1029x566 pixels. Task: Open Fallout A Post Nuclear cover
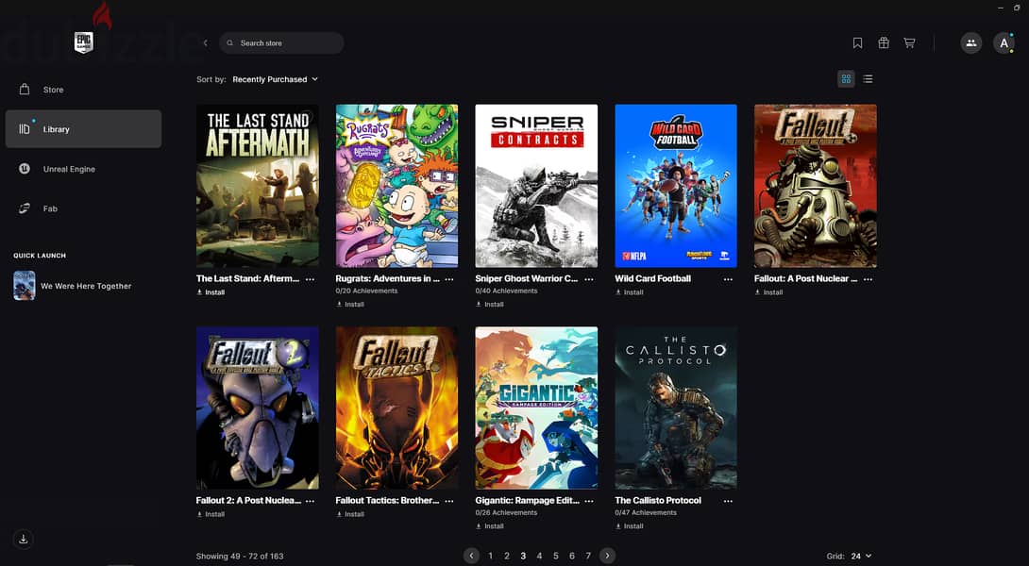(815, 186)
